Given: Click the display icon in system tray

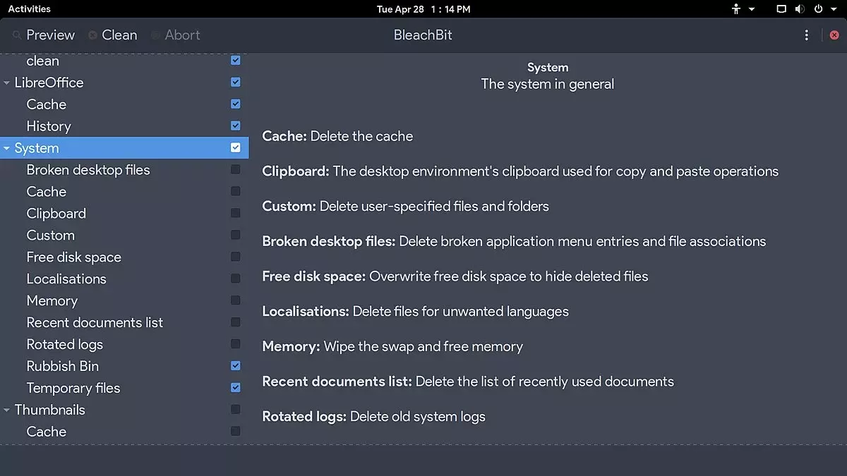Looking at the screenshot, I should click(781, 9).
